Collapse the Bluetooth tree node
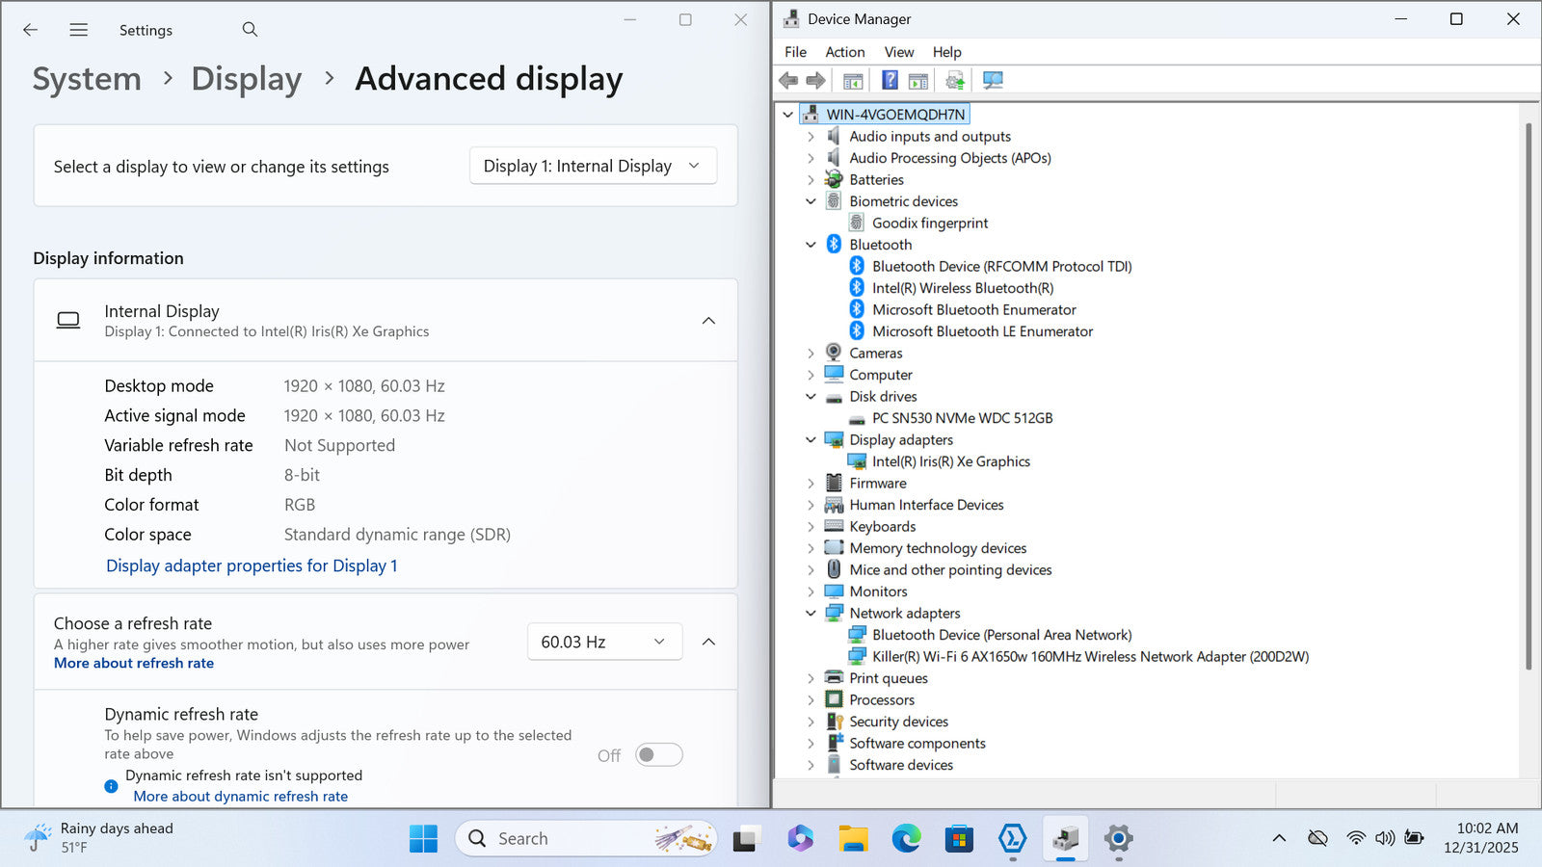The width and height of the screenshot is (1542, 867). point(811,245)
